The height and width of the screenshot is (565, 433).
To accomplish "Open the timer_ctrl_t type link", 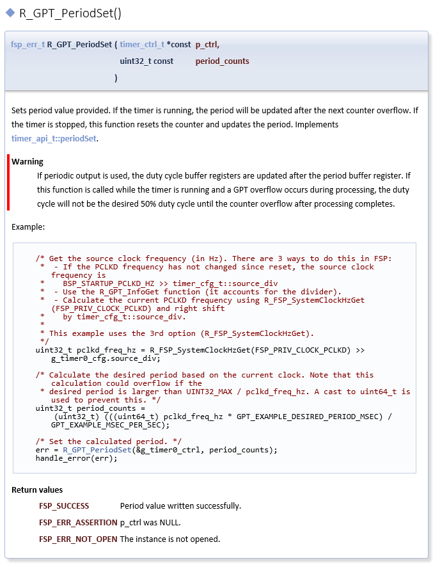I will coord(142,45).
